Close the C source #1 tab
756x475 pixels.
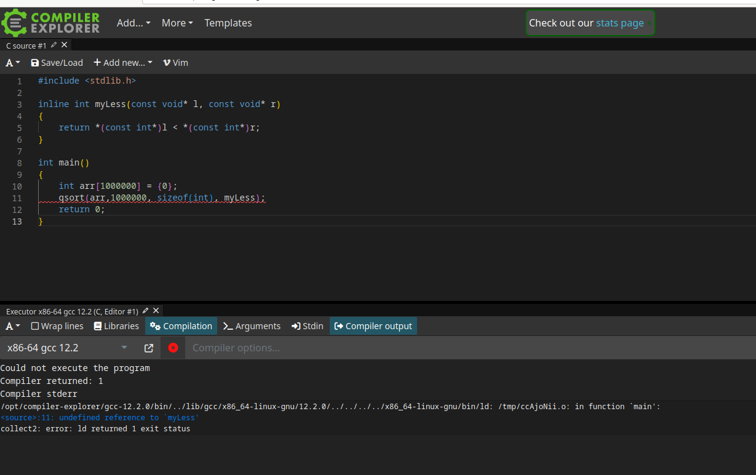[x=65, y=45]
